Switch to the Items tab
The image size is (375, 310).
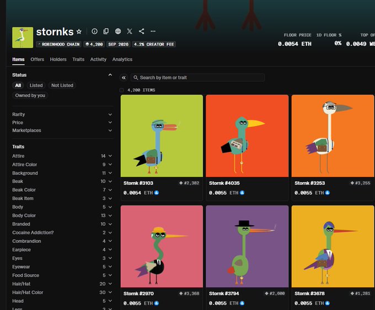click(18, 59)
